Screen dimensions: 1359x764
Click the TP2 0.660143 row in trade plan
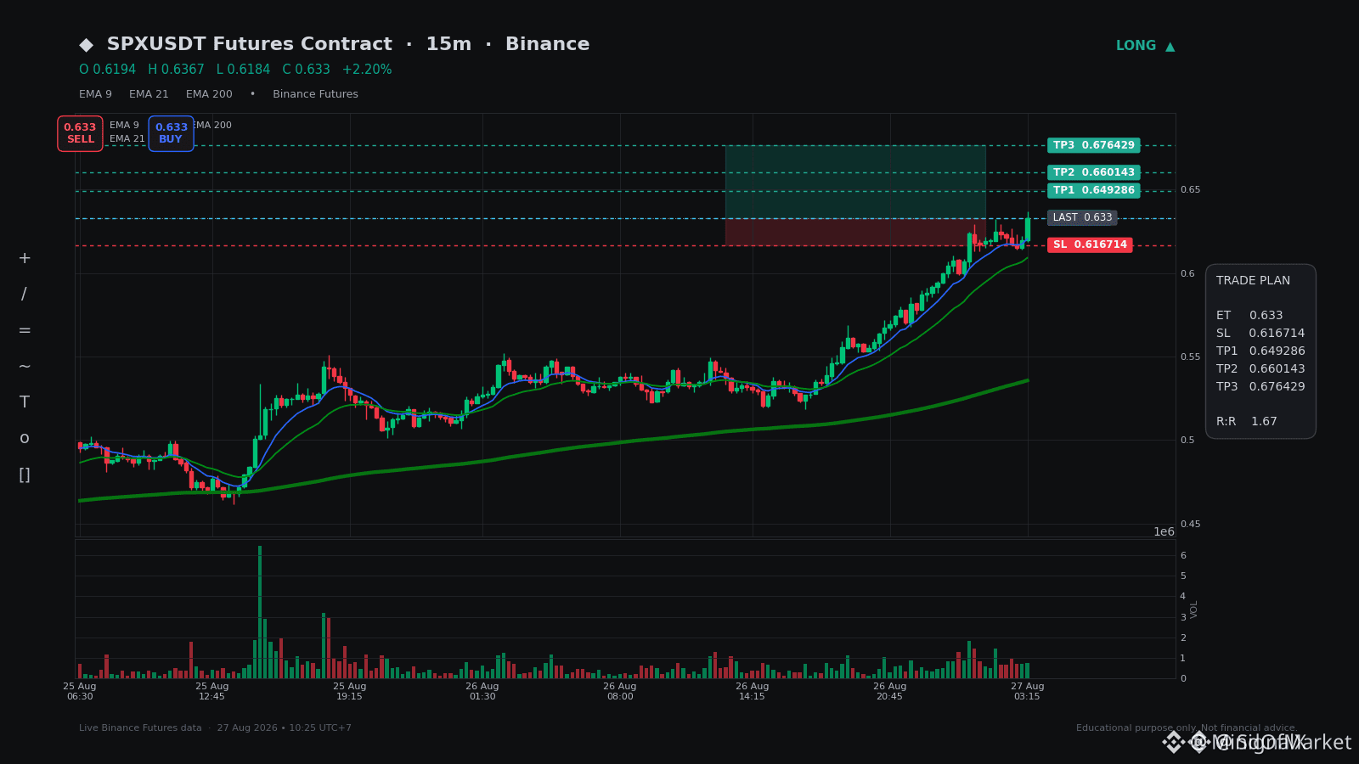[1260, 369]
